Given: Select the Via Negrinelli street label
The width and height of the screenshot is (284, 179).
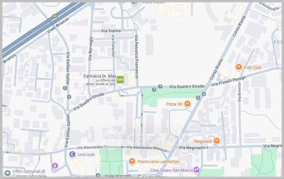Looking at the screenshot, I should coord(192,148).
